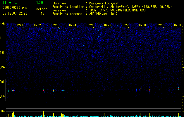Click the 0.8 kHz axis label
184x117 pixels.
click(x=3, y=82)
